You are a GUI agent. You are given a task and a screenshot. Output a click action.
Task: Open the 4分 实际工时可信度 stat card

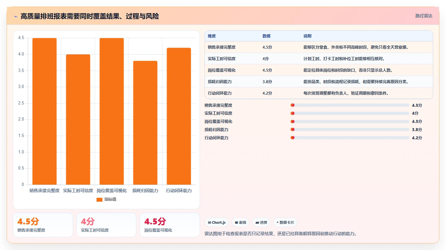[x=106, y=225]
